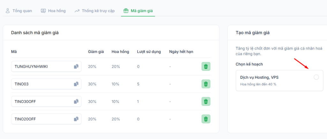Click the Hoa hồng lên đến 40 % text
327x139 pixels.
[x=258, y=84]
